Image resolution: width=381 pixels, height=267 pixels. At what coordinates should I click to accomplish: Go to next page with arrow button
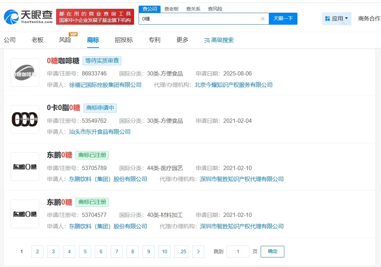(x=198, y=251)
